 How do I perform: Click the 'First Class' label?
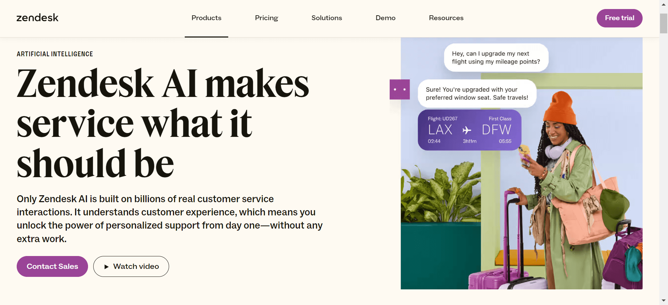(500, 119)
